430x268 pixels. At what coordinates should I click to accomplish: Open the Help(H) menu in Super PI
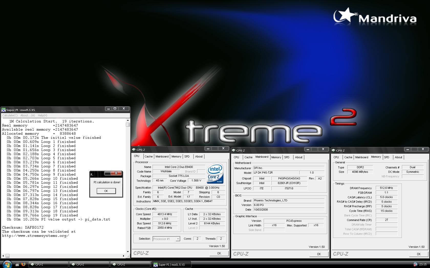click(x=42, y=115)
